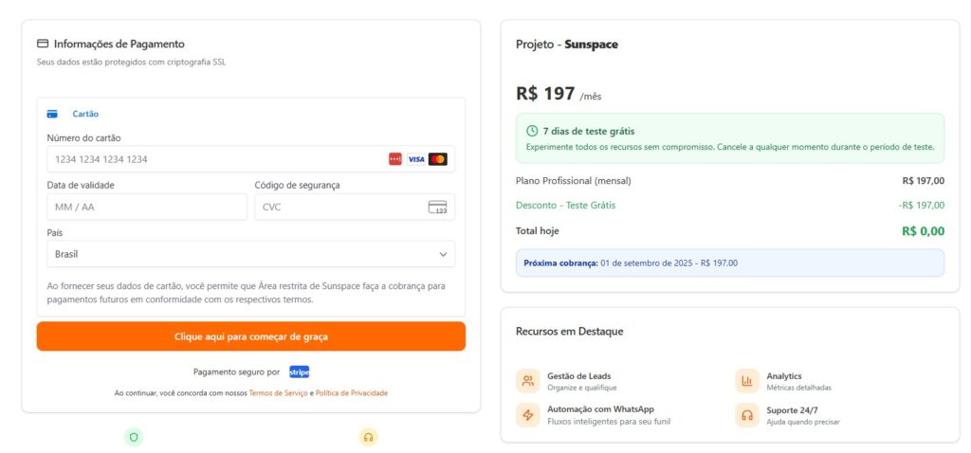The height and width of the screenshot is (453, 971).
Task: Click the orange 'Clique aqui para começar de graça' button
Action: (x=251, y=336)
